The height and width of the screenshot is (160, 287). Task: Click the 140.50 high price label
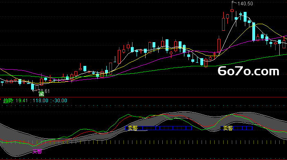pyautogui.click(x=245, y=4)
